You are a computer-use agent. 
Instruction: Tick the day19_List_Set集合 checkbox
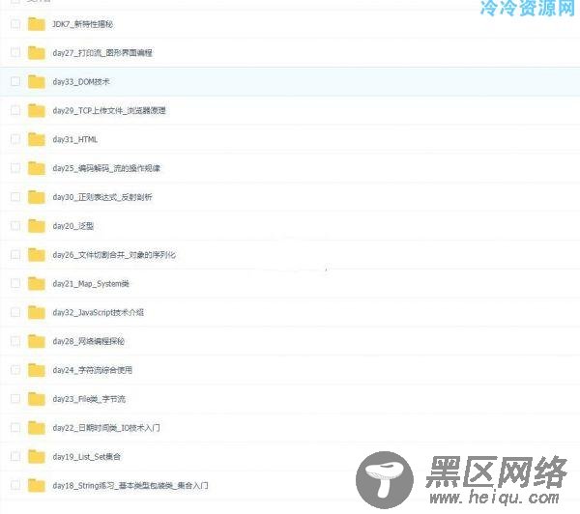15,456
